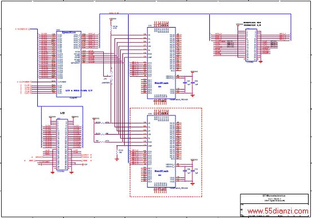Select the CLCDPWR off-sheet port label
The height and width of the screenshot is (218, 312).
pos(24,82)
